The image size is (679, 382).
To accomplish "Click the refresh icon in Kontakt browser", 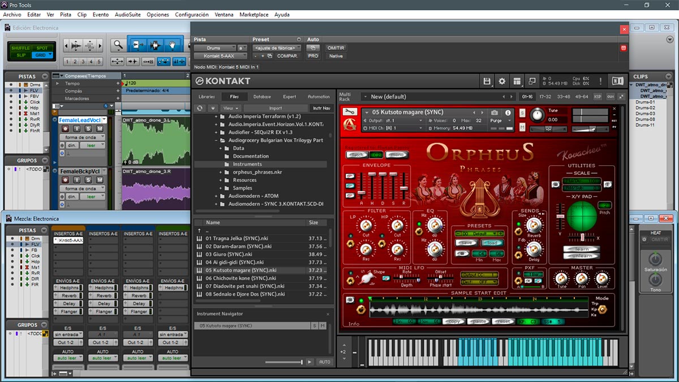I will [200, 108].
